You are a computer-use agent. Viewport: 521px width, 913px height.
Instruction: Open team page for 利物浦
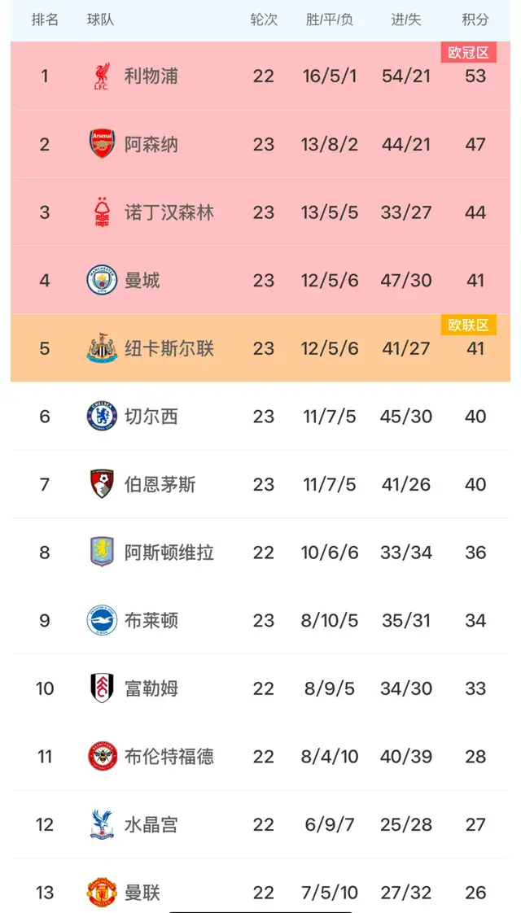[x=151, y=76]
